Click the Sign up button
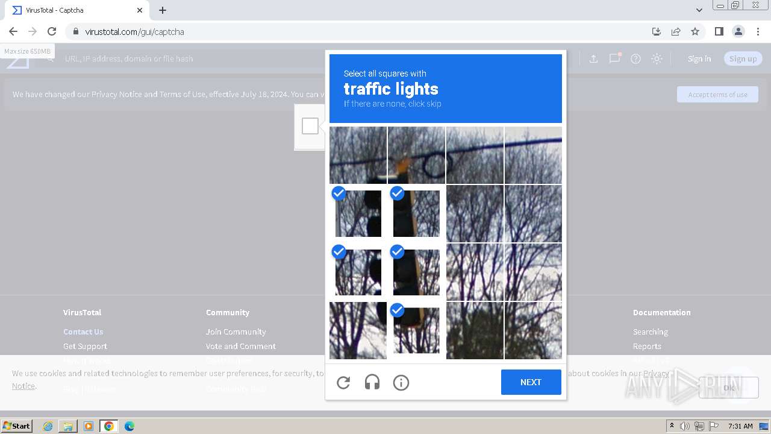This screenshot has width=771, height=434. [x=743, y=58]
